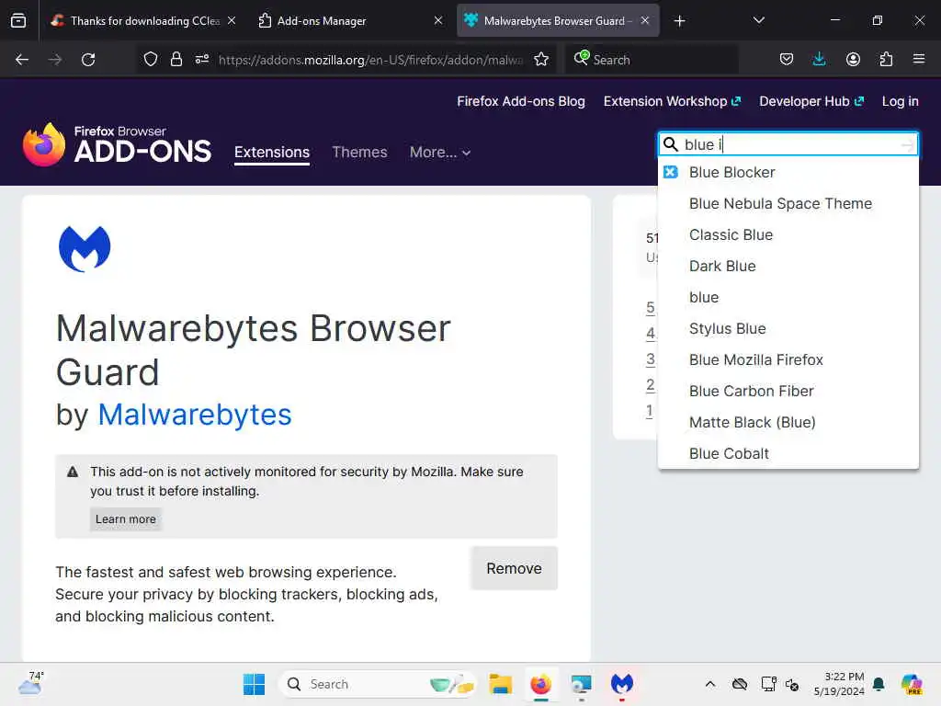Screen dimensions: 941x706
Task: Open Save to Pocket button
Action: (787, 60)
